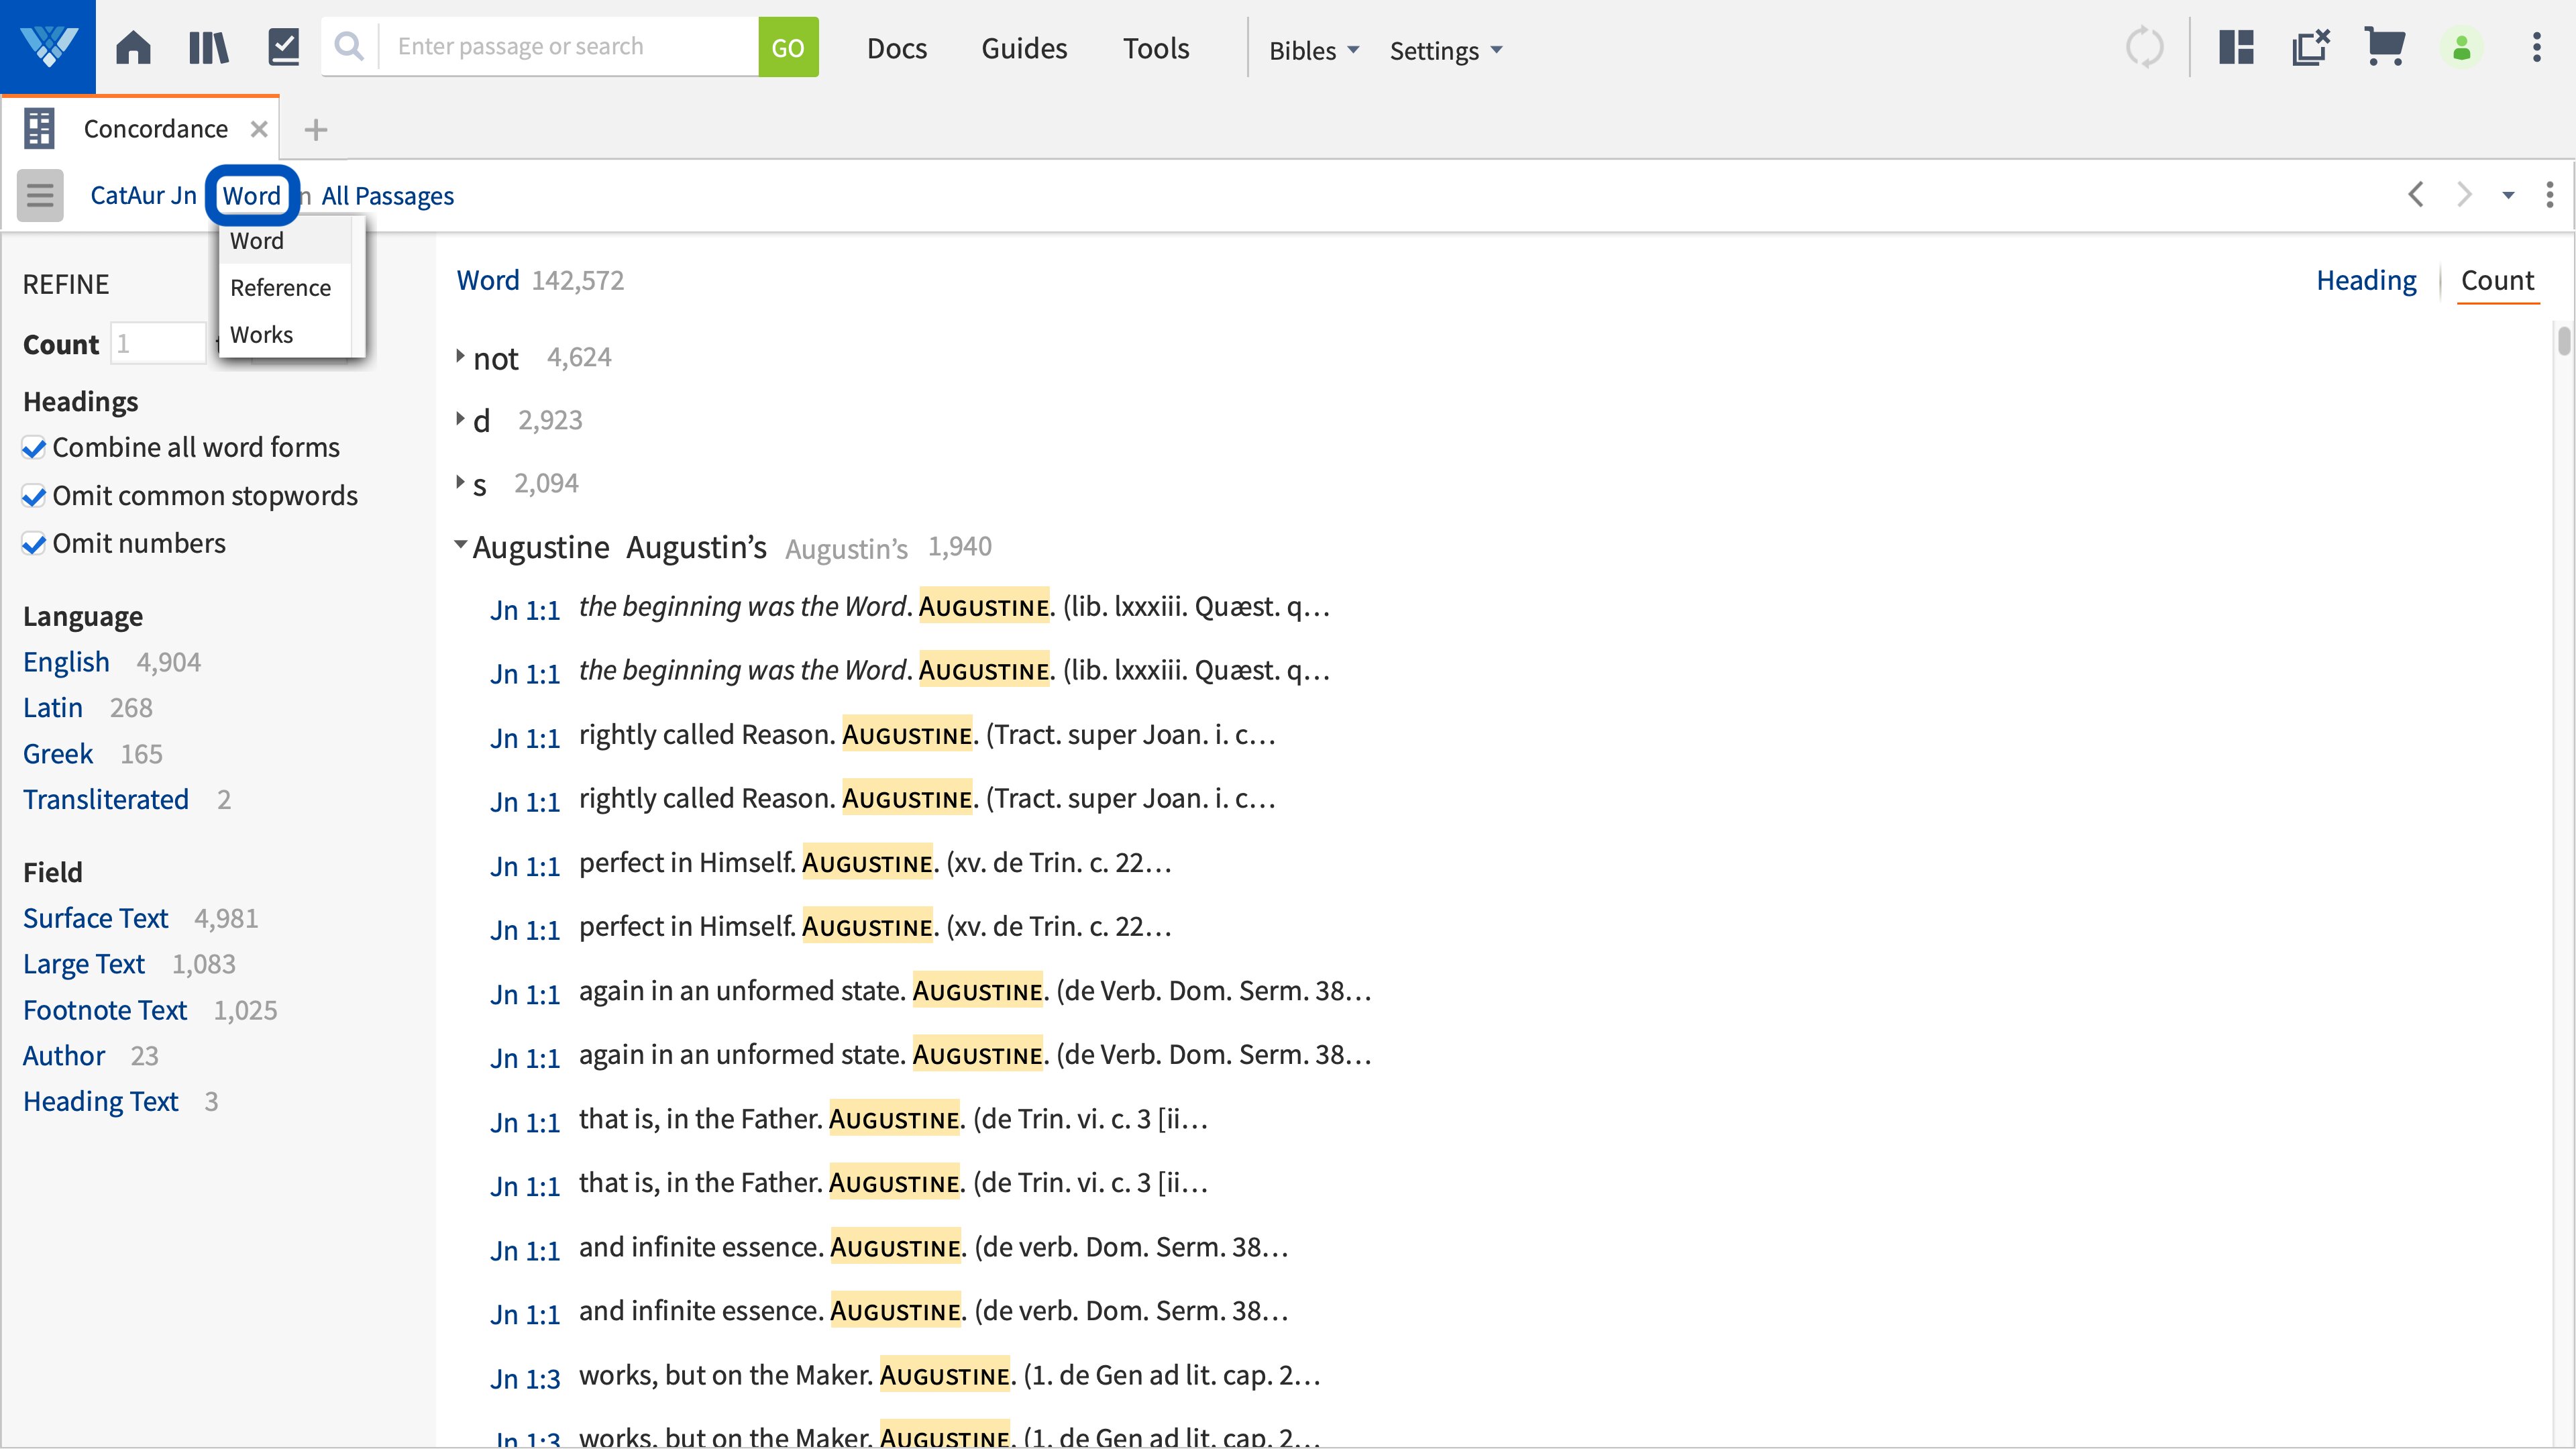Uncheck Combine all word forms
This screenshot has width=2576, height=1449.
pos(33,447)
